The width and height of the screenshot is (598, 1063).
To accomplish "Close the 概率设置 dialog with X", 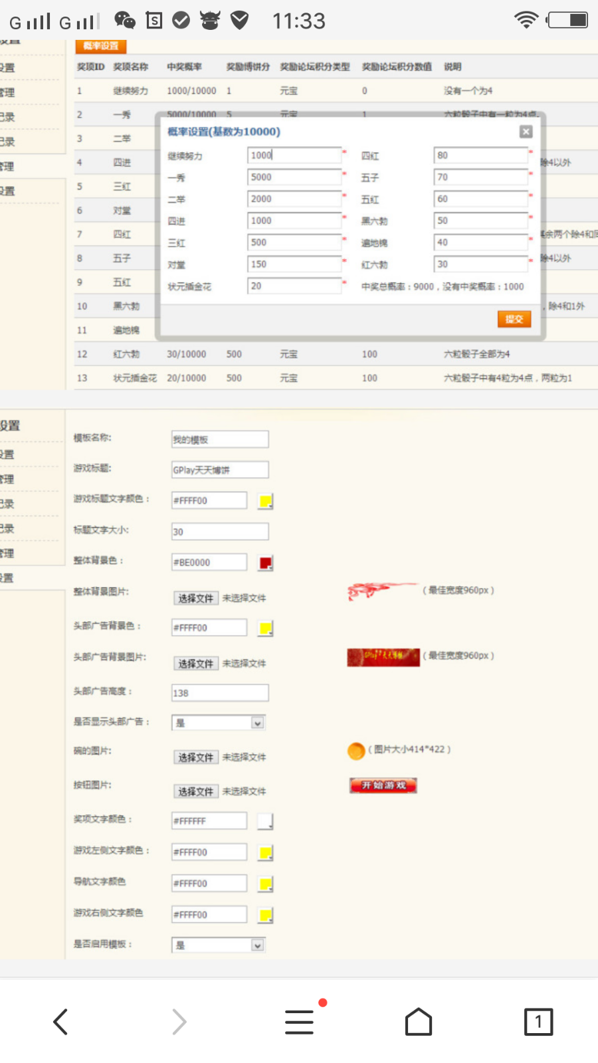I will pos(526,132).
